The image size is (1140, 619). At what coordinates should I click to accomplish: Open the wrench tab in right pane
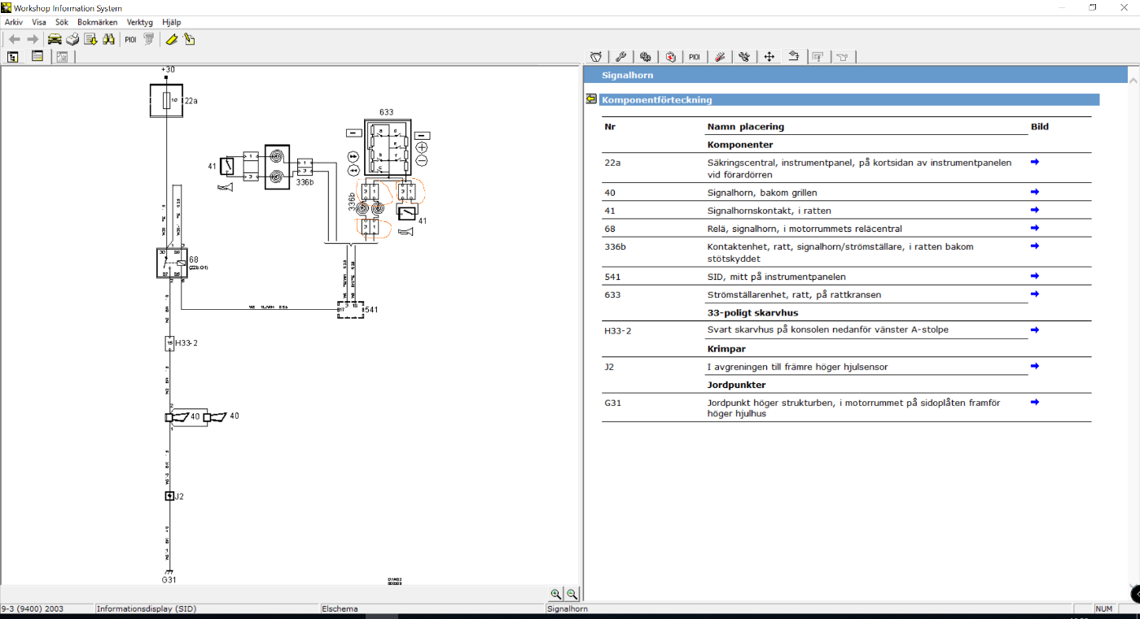coord(620,57)
